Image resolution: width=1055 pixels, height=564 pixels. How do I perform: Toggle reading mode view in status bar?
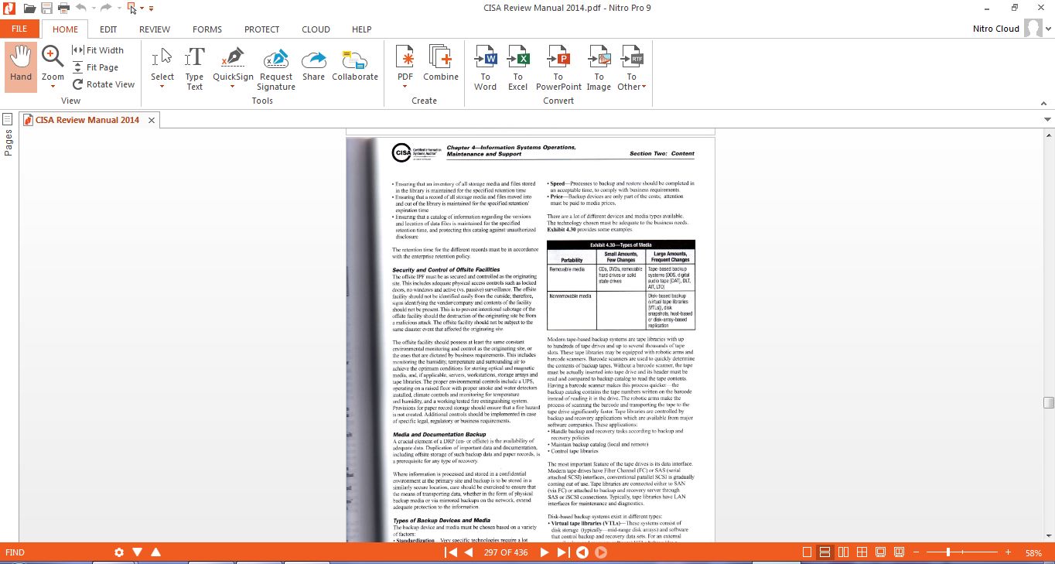(x=899, y=552)
